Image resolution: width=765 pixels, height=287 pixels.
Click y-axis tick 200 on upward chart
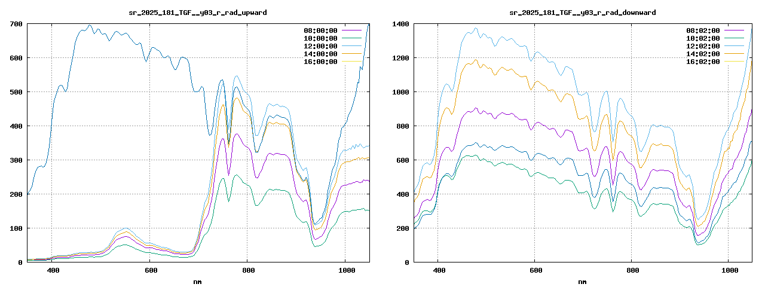16,194
